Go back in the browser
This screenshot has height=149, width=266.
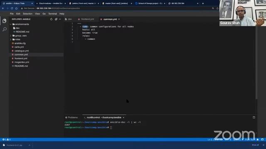coord(3,8)
